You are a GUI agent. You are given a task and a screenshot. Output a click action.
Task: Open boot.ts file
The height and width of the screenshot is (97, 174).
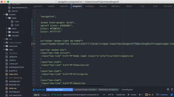(15, 11)
